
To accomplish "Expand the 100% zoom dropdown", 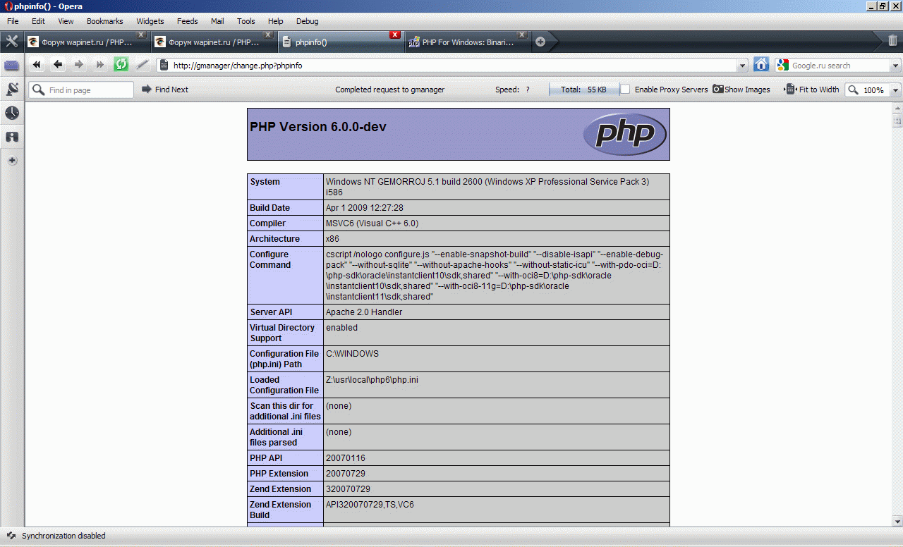I will pos(895,90).
